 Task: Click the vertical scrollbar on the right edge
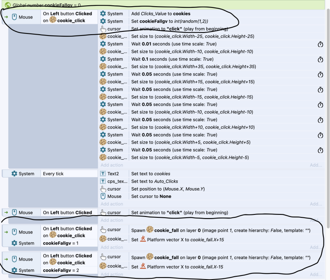(x=328, y=124)
